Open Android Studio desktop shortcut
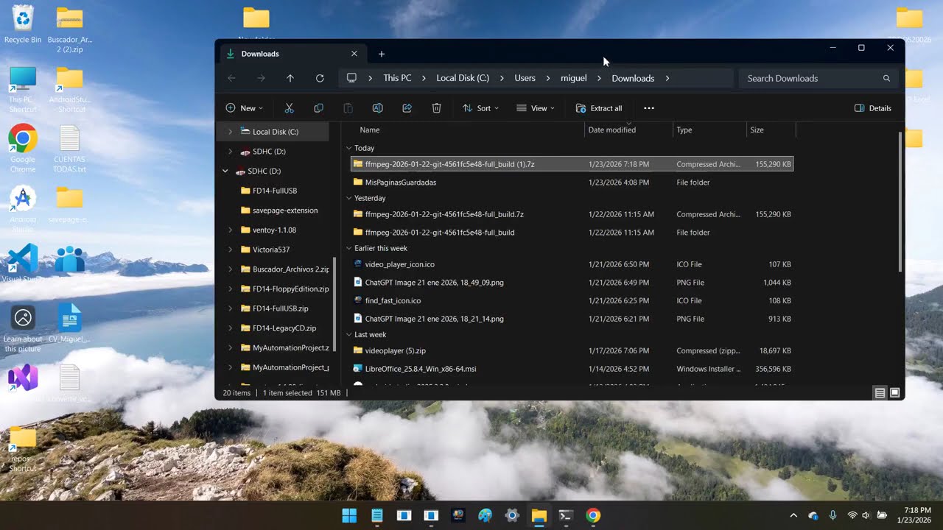943x530 pixels. (23, 208)
